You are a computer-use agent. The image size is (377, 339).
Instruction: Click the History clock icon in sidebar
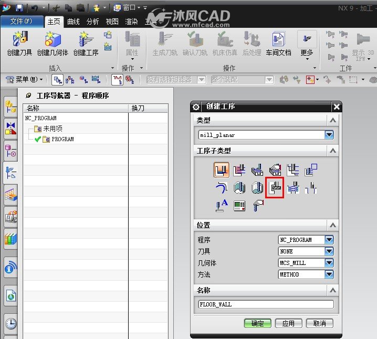pos(11,323)
